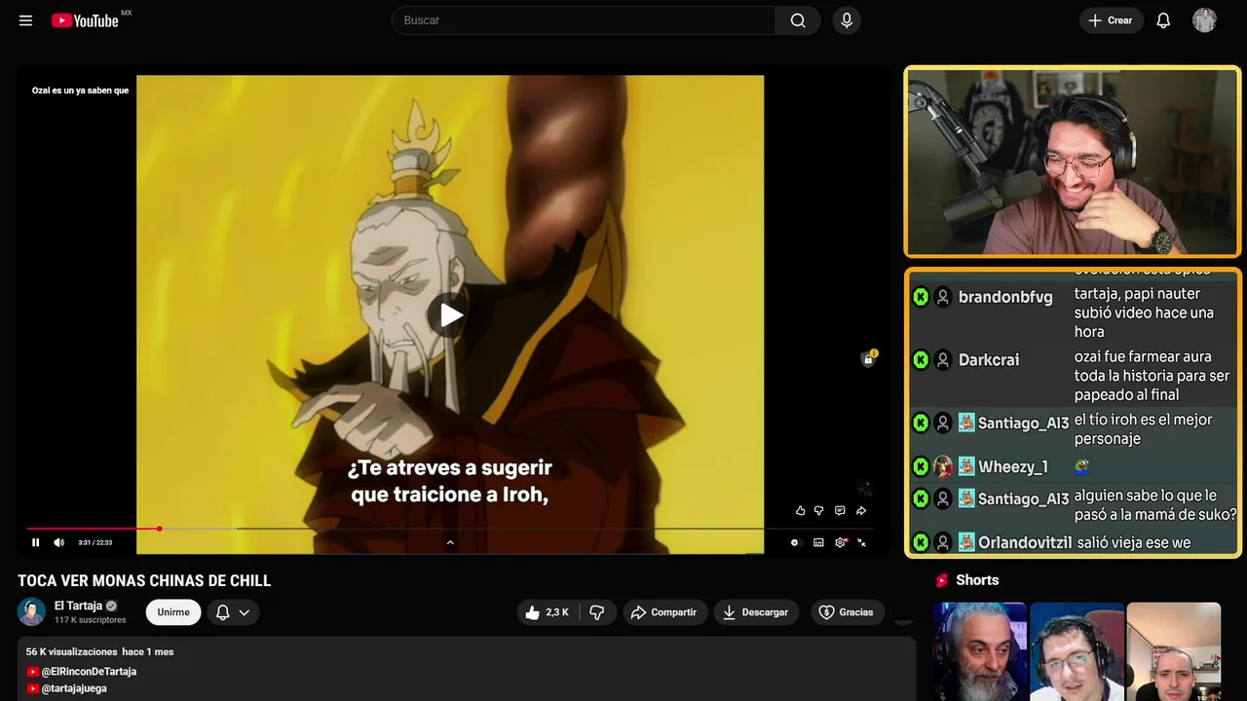Click Wheezy_1's chat avatar picture
Image resolution: width=1247 pixels, height=701 pixels.
[x=943, y=466]
